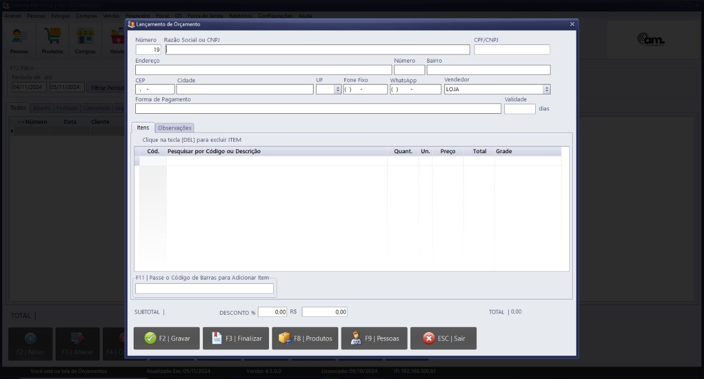Open the Vendedor dropdown showing LOJA
Image resolution: width=704 pixels, height=379 pixels.
tap(546, 89)
